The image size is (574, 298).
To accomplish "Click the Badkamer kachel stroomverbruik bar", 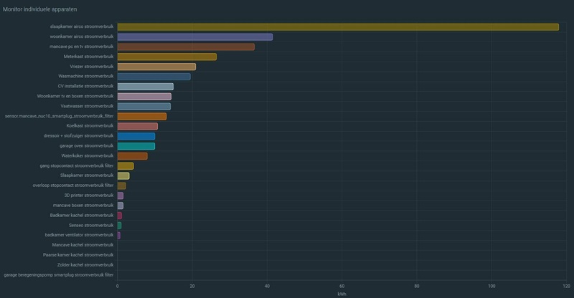I will pyautogui.click(x=119, y=216).
